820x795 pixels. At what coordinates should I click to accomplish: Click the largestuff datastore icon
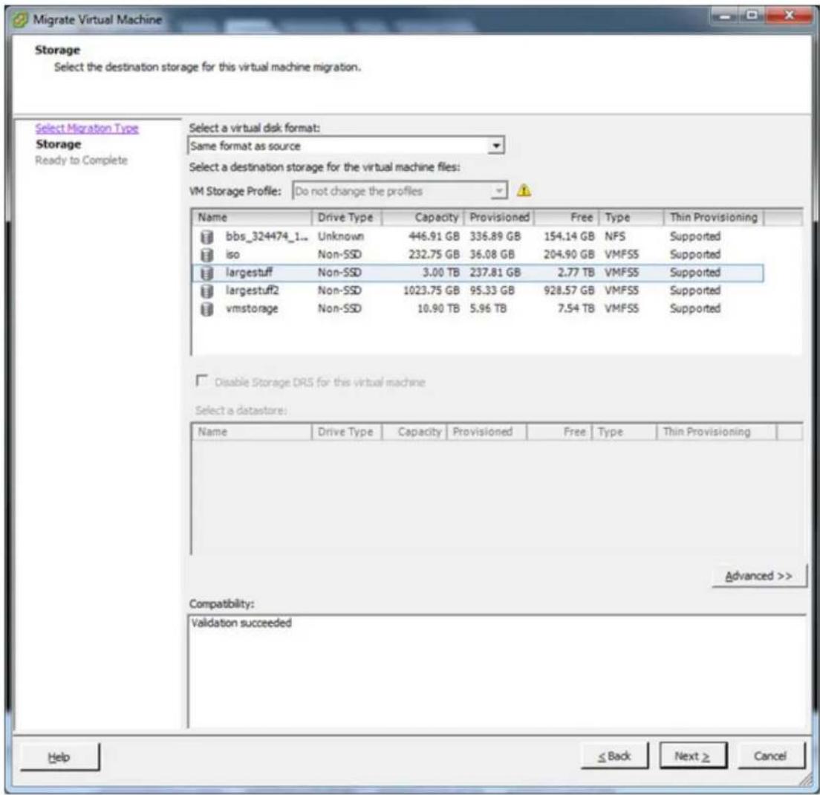[x=206, y=273]
